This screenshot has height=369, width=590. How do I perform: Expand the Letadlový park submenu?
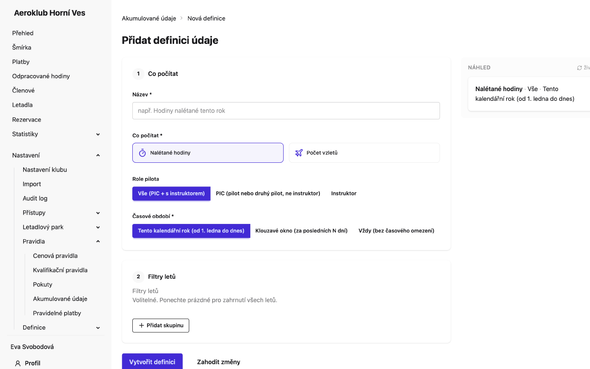click(x=98, y=227)
